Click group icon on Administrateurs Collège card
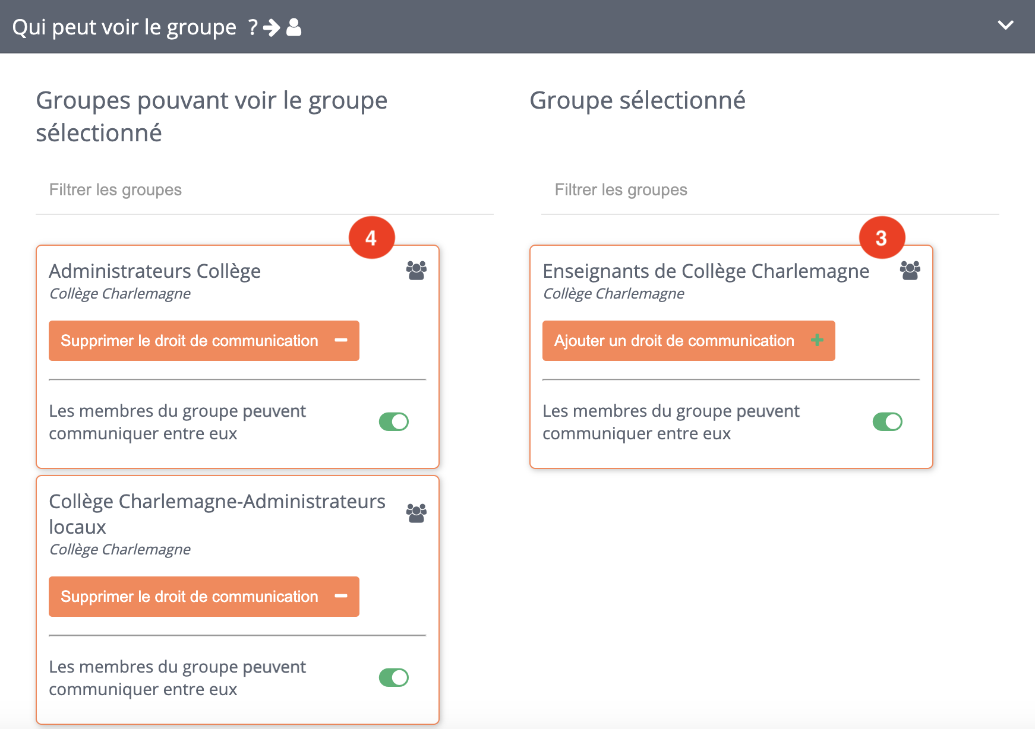 [x=416, y=271]
